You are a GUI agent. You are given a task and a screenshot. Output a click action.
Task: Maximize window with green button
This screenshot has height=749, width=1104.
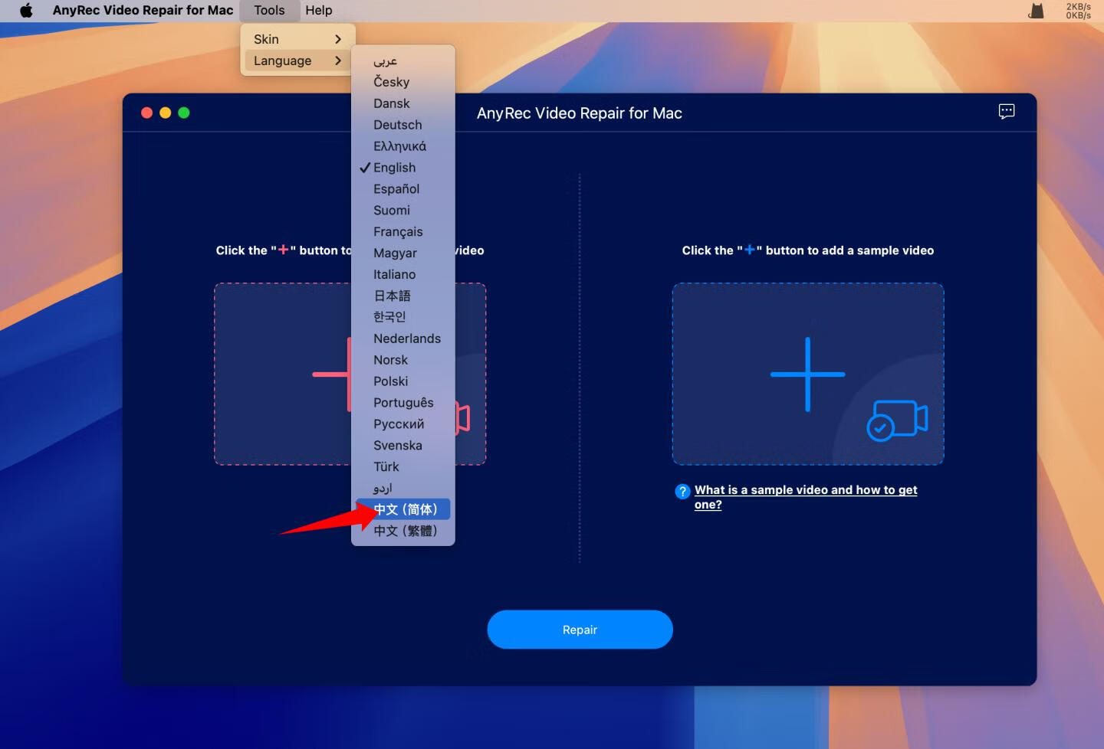tap(184, 113)
